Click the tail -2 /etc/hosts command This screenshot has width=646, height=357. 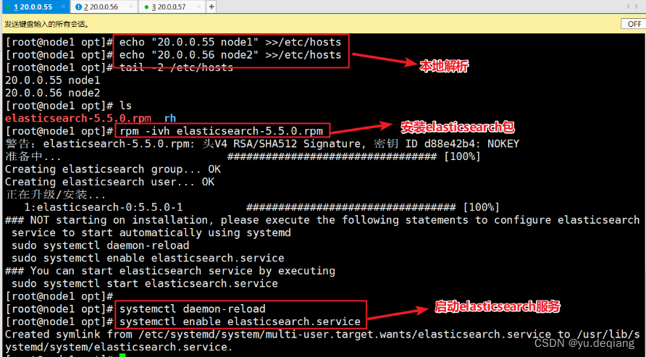click(176, 68)
